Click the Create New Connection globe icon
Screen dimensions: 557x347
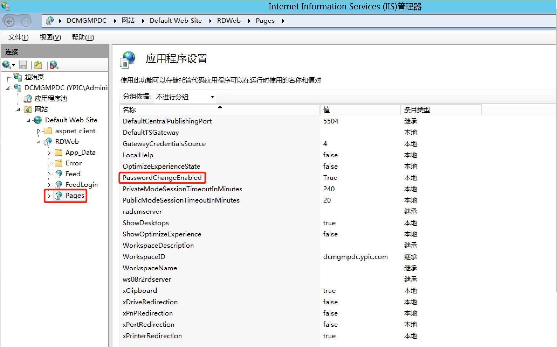point(6,65)
